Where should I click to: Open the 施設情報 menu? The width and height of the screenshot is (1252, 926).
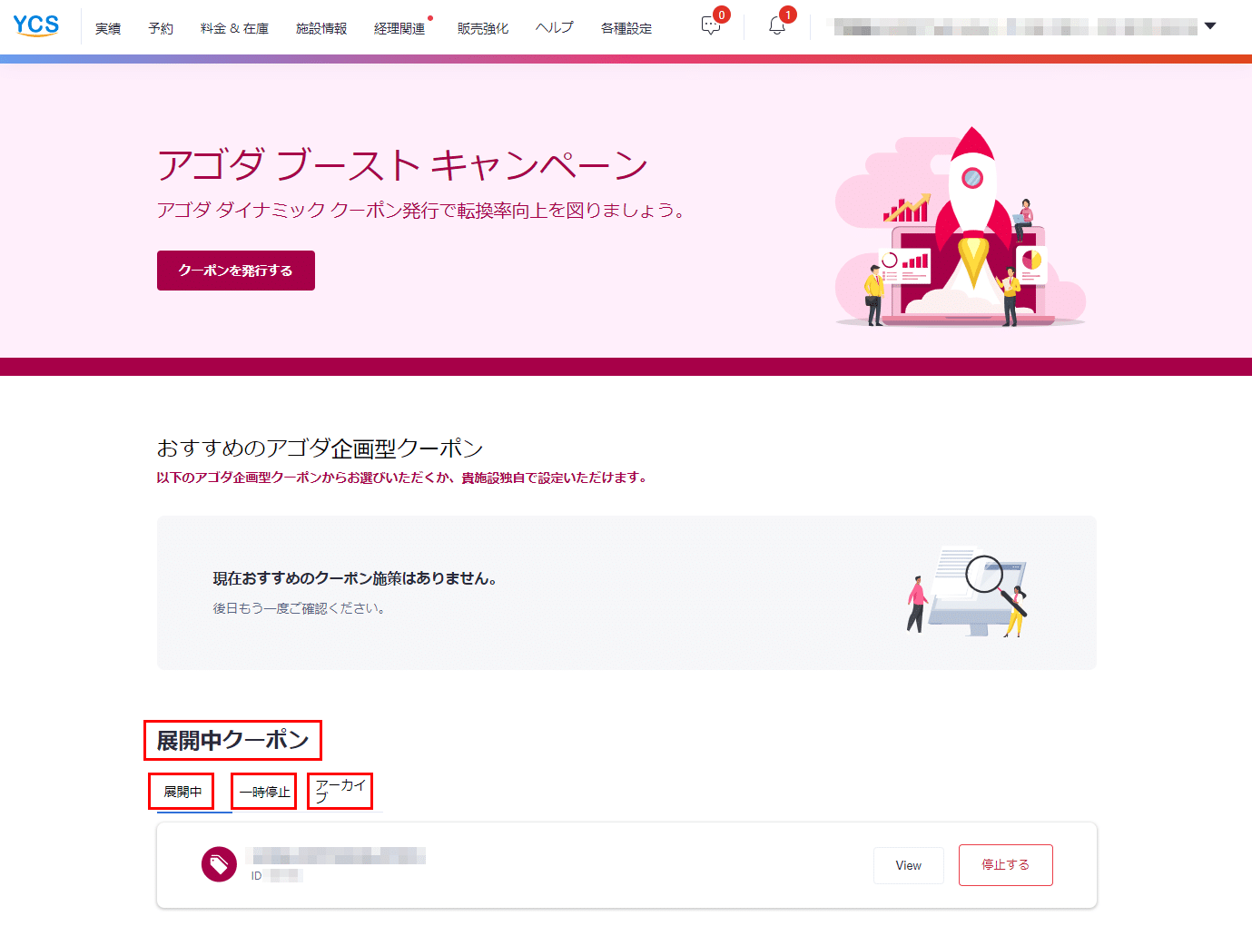point(321,28)
